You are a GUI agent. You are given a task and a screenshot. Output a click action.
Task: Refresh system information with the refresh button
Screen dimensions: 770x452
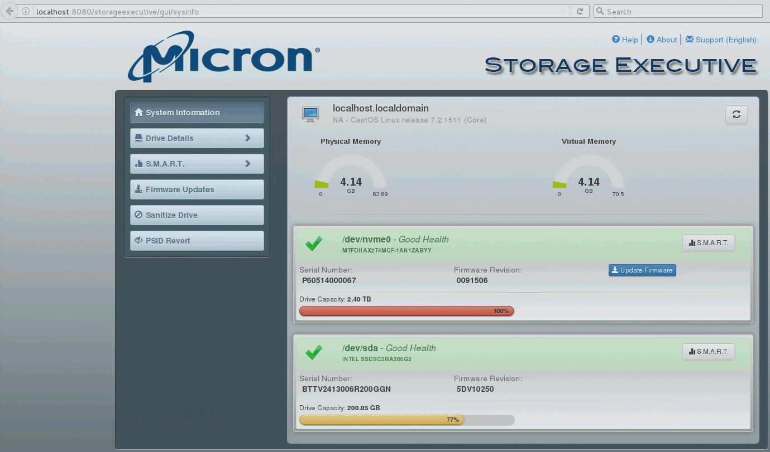(x=736, y=114)
